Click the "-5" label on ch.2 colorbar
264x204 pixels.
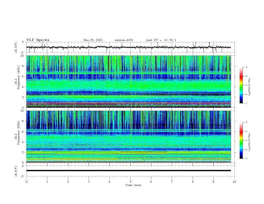(246, 140)
